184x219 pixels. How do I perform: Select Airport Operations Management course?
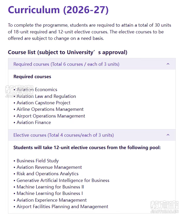(x=51, y=116)
